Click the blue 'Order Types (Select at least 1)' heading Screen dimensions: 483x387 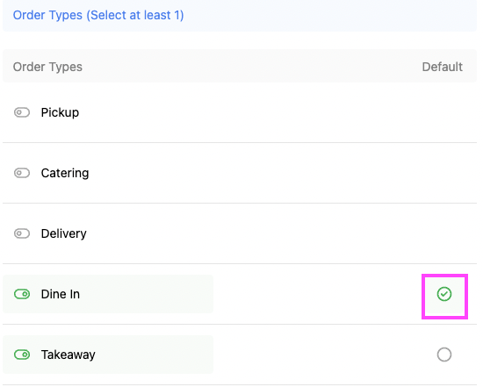pos(98,15)
